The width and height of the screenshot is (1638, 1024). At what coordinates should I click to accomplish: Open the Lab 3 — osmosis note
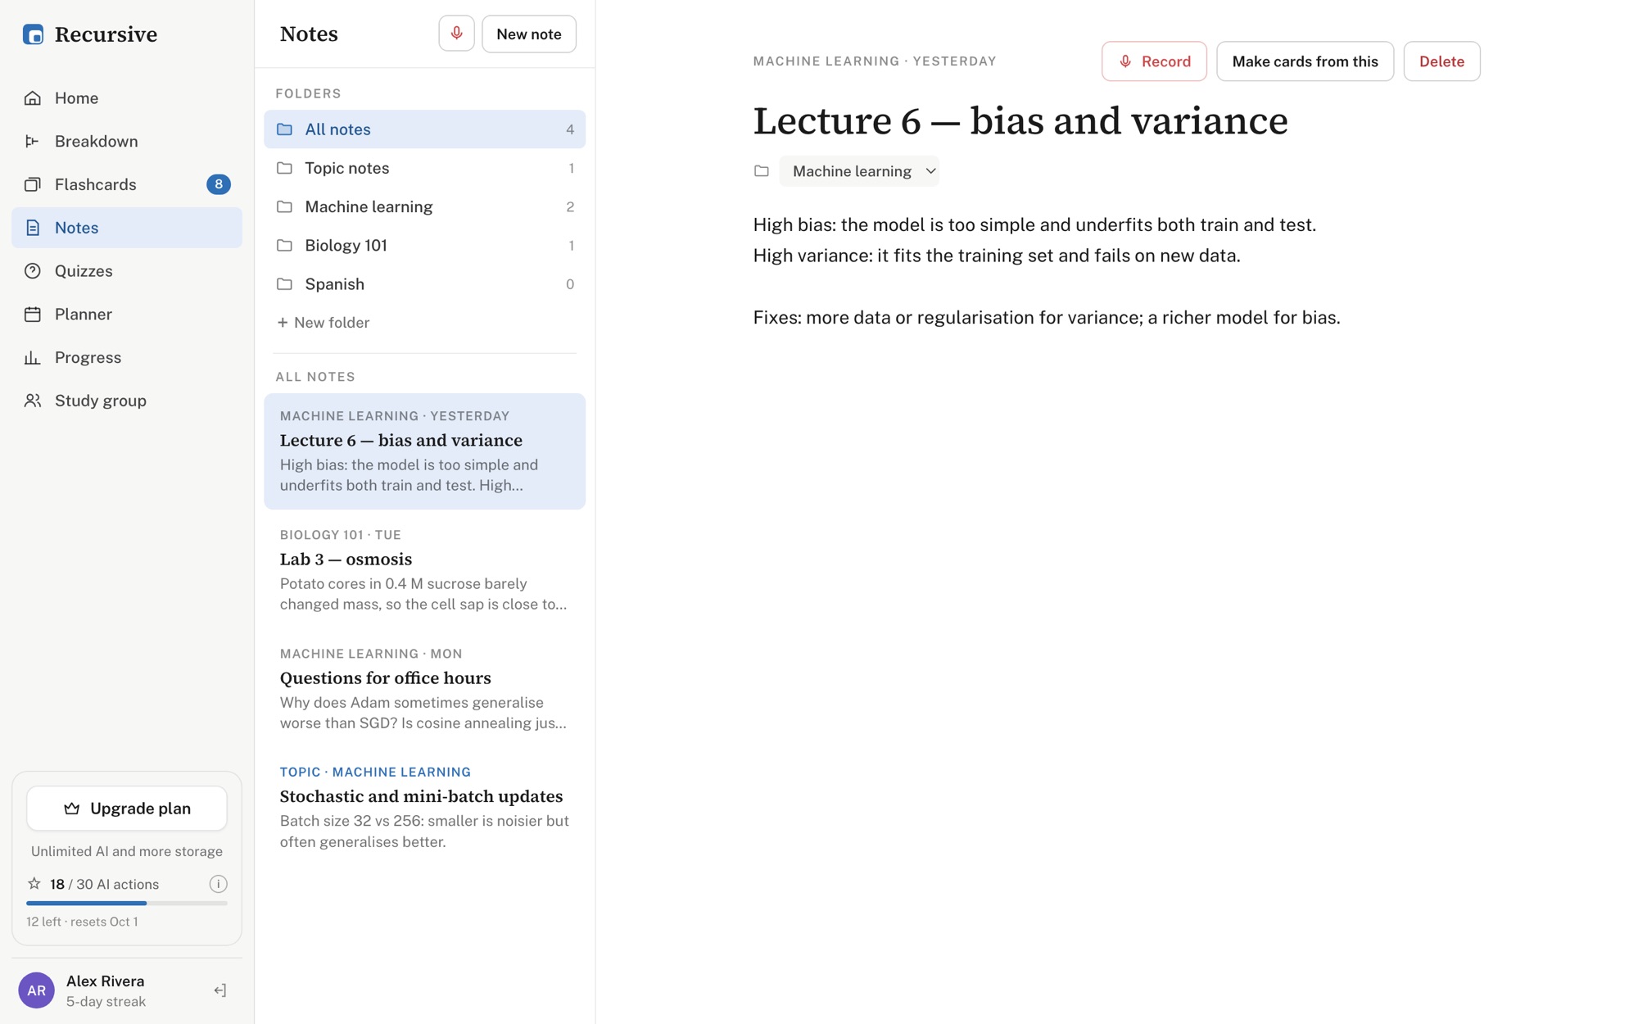coord(424,570)
